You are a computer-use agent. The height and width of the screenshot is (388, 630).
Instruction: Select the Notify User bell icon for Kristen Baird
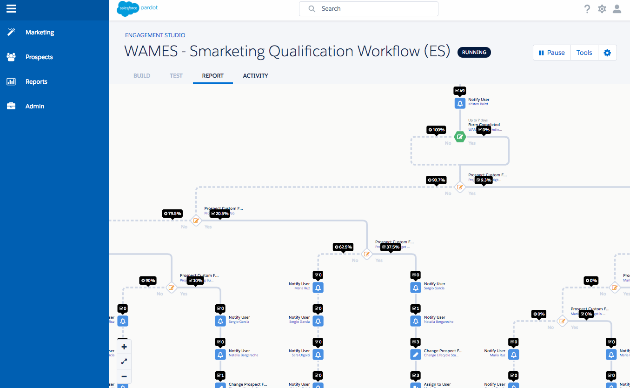(x=460, y=103)
